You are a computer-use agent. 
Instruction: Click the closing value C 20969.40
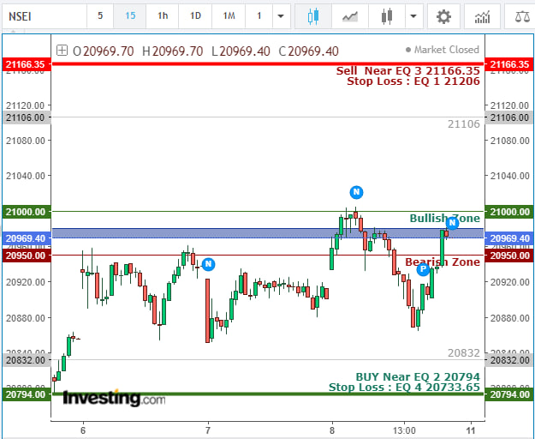click(x=309, y=51)
